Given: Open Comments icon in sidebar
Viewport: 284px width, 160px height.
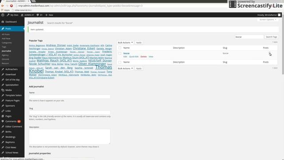Looking at the screenshot, I should click(3, 121).
